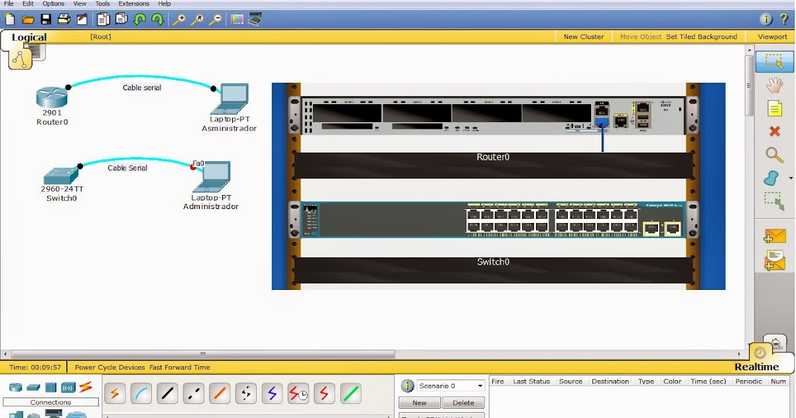The image size is (796, 418).
Task: Pick the dotted Phone cable
Action: click(x=246, y=393)
